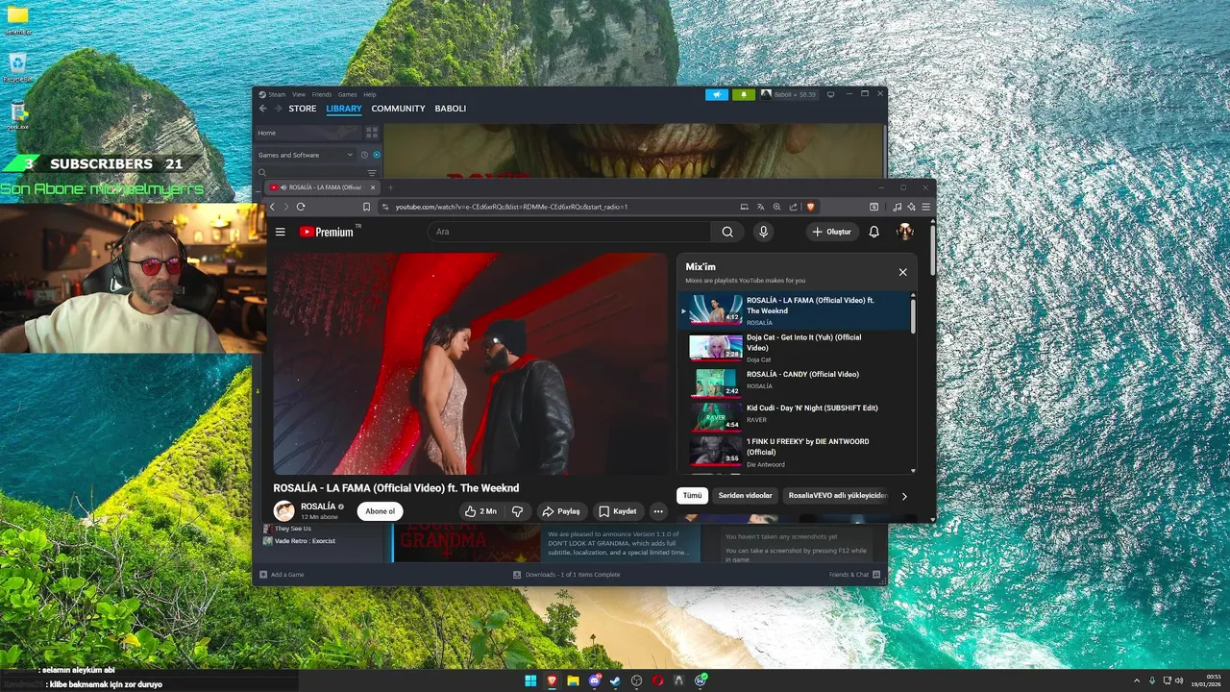
Task: Bookmark this page in Brave
Action: point(366,207)
